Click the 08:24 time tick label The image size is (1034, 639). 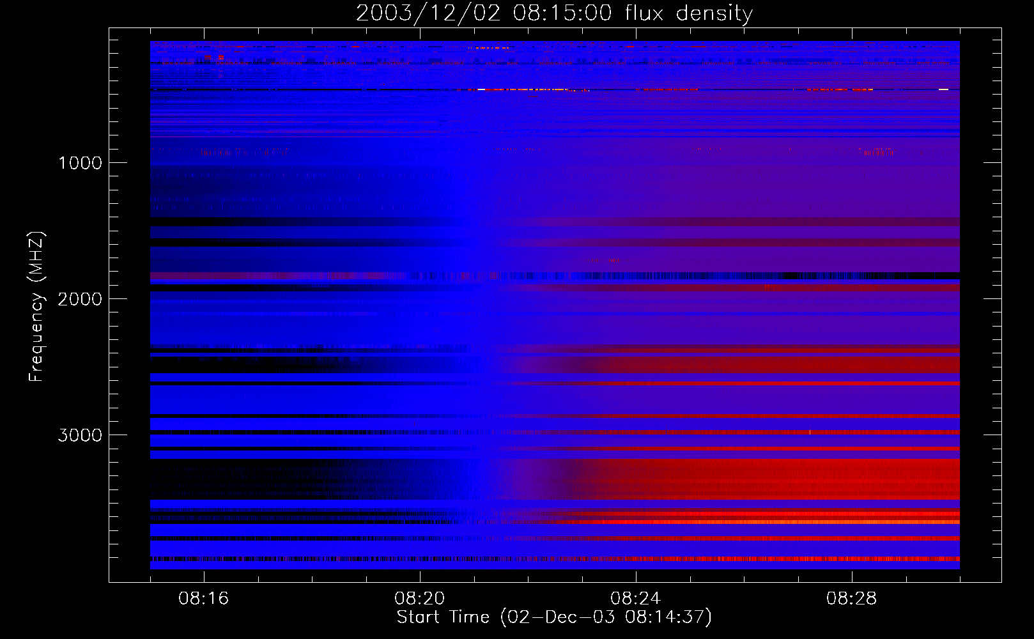click(636, 599)
